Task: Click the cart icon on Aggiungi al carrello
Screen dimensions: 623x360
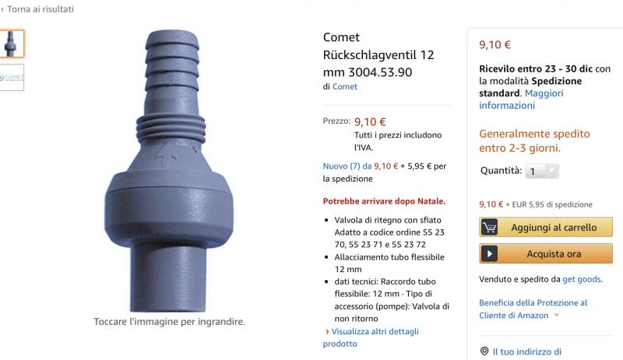Action: pos(490,227)
